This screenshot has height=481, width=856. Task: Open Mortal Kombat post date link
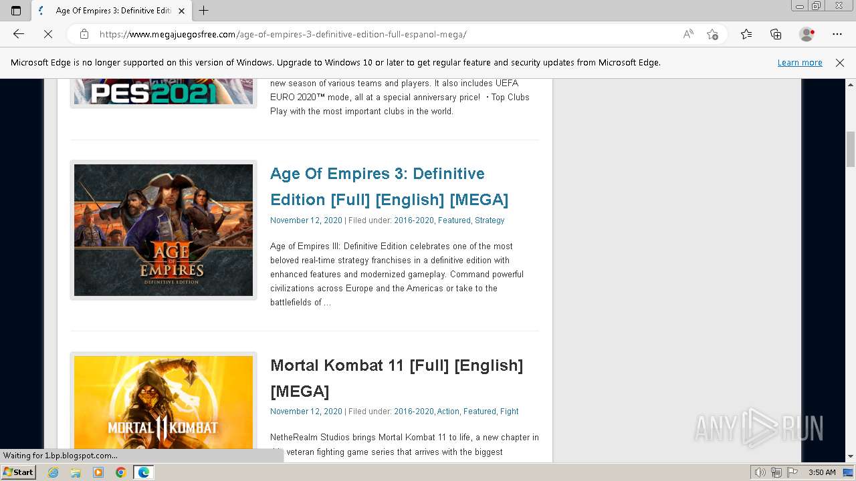pos(306,412)
